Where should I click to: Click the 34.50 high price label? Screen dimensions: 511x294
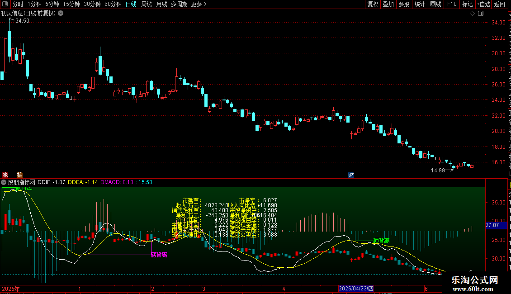(22, 20)
